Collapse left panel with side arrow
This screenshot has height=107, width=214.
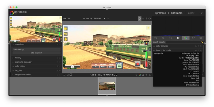click(9, 43)
